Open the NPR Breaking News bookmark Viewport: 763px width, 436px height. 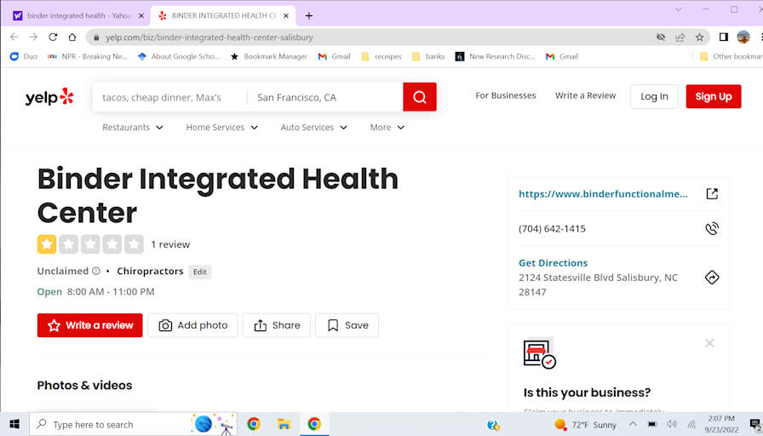pyautogui.click(x=87, y=56)
